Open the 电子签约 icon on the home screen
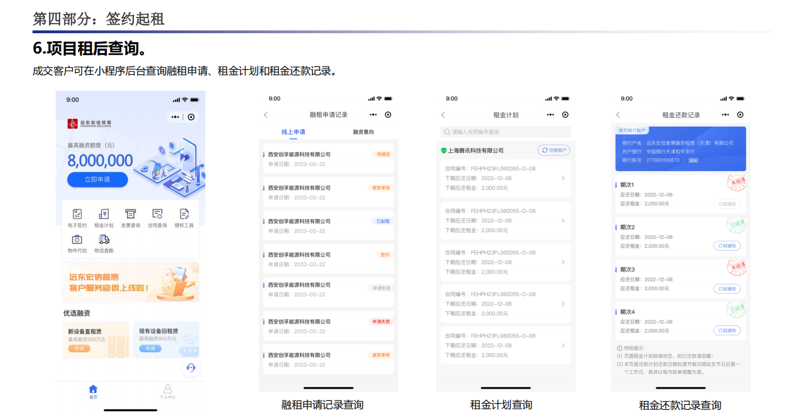Viewport: 804px width, 415px height. [77, 214]
